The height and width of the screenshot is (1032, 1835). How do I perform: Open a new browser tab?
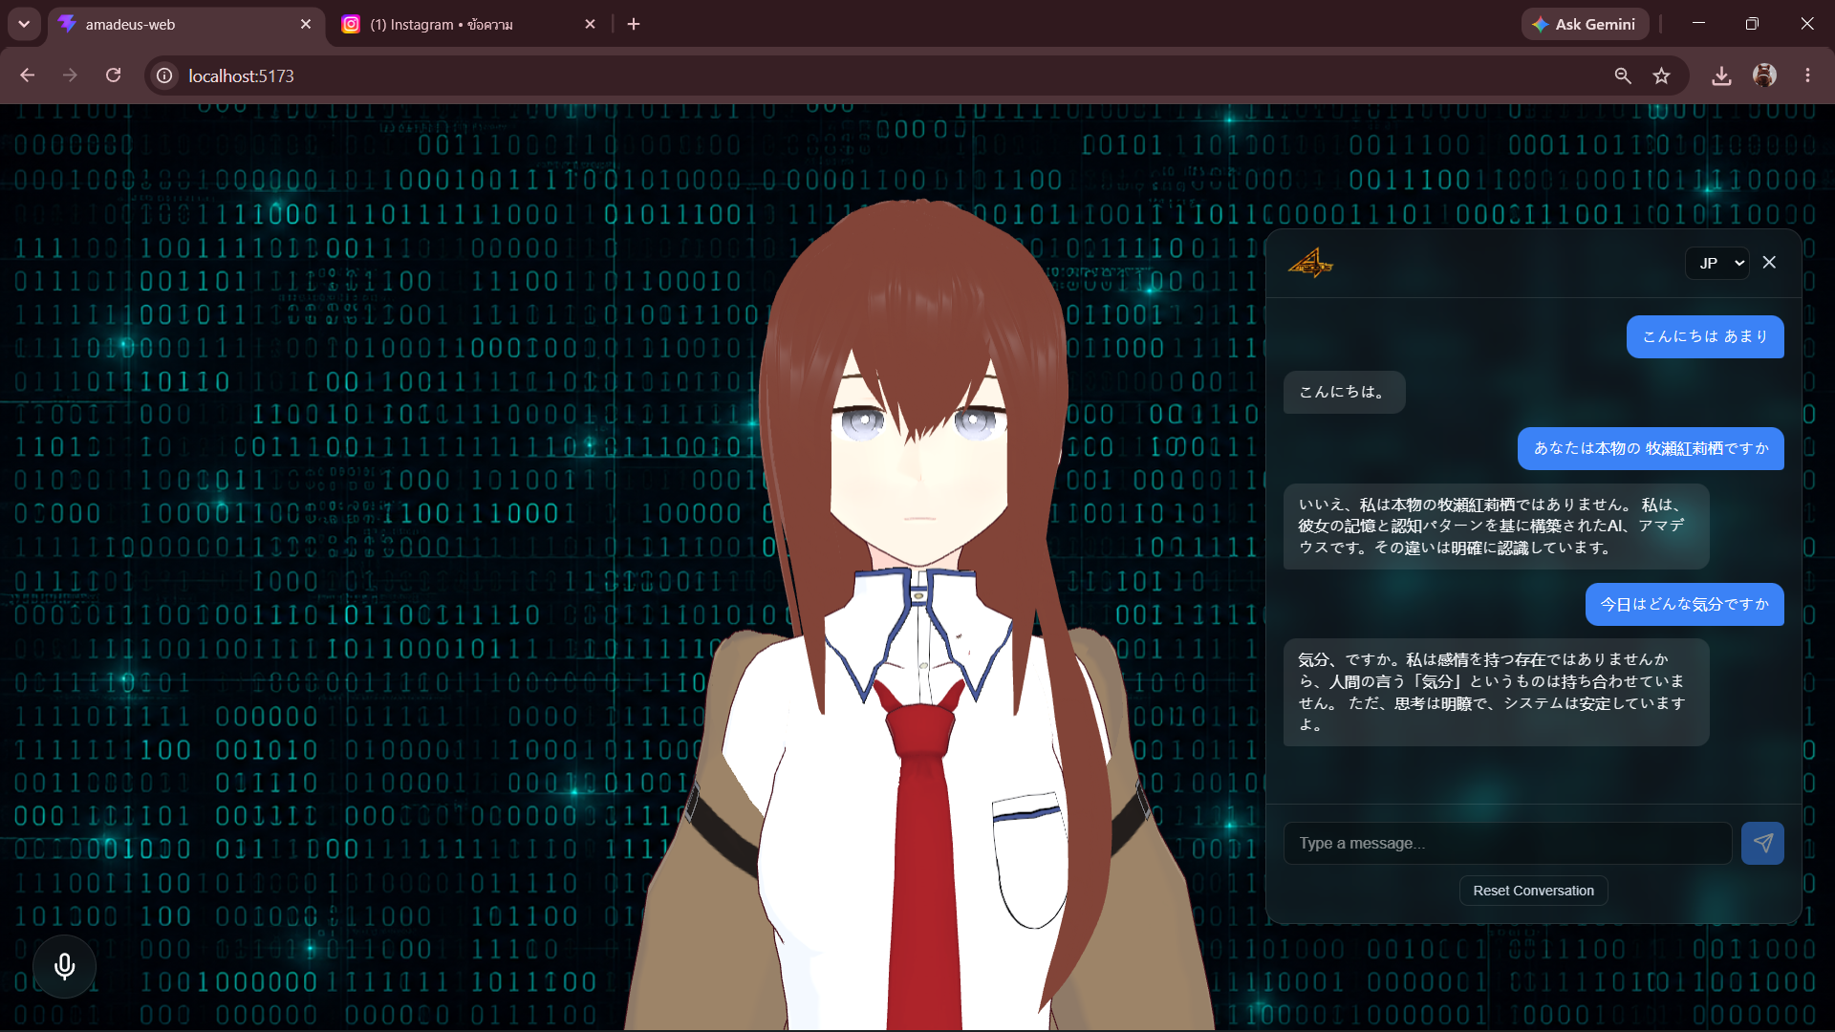point(634,25)
